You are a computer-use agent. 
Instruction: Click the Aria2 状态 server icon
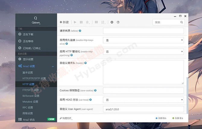(20, 119)
